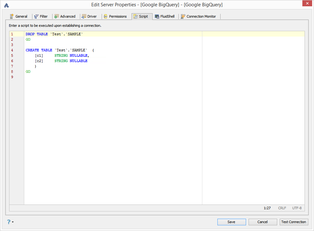
Task: Click the CRLF line ending indicator
Action: click(x=282, y=208)
